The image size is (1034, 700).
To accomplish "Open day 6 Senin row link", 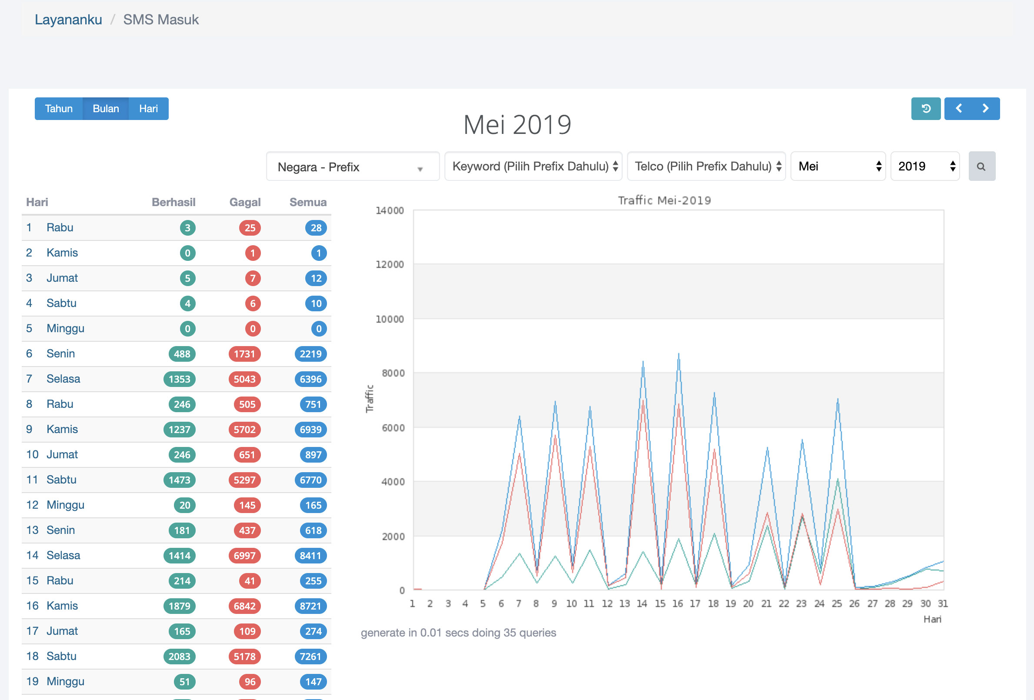I will tap(60, 354).
